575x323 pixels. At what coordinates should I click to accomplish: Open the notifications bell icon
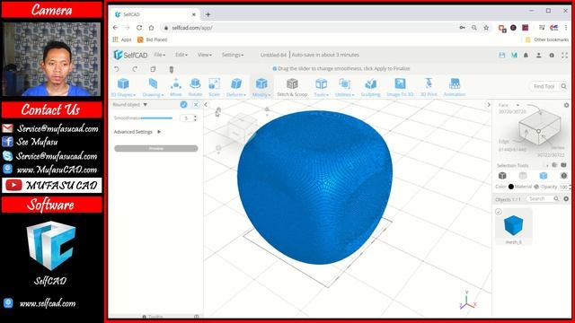pyautogui.click(x=526, y=55)
